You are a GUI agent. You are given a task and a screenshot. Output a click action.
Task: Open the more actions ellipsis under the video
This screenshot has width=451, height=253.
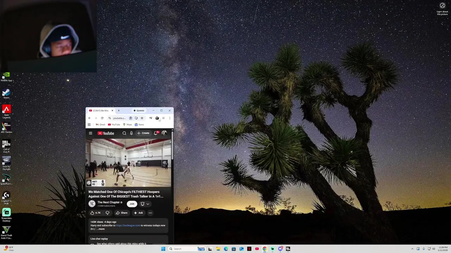(x=150, y=213)
